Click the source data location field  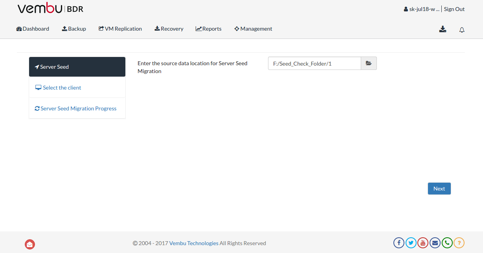point(314,63)
